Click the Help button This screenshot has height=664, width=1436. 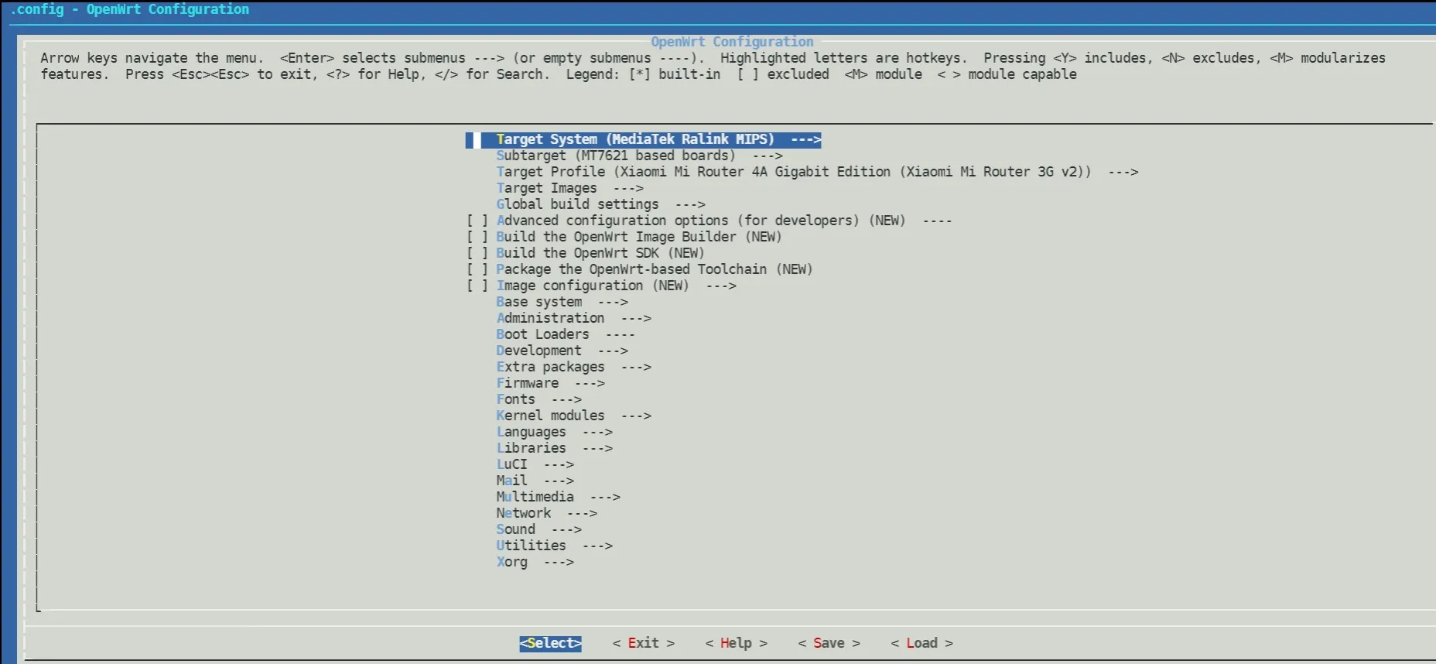click(x=736, y=643)
